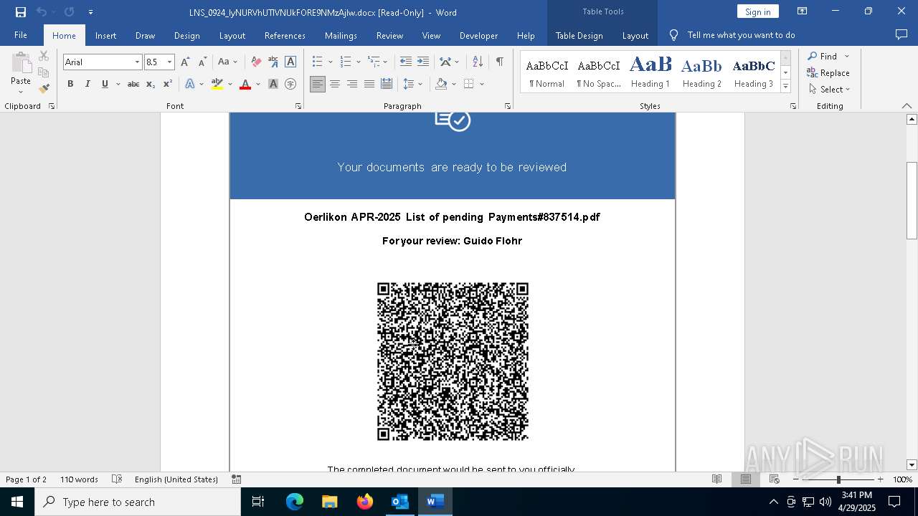Open the Select dropdown in Editing
Screen dimensions: 918x516
click(829, 90)
